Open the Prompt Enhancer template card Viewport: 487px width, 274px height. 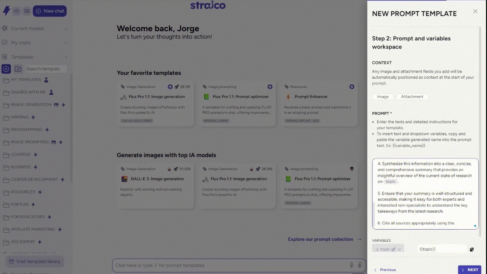[319, 104]
